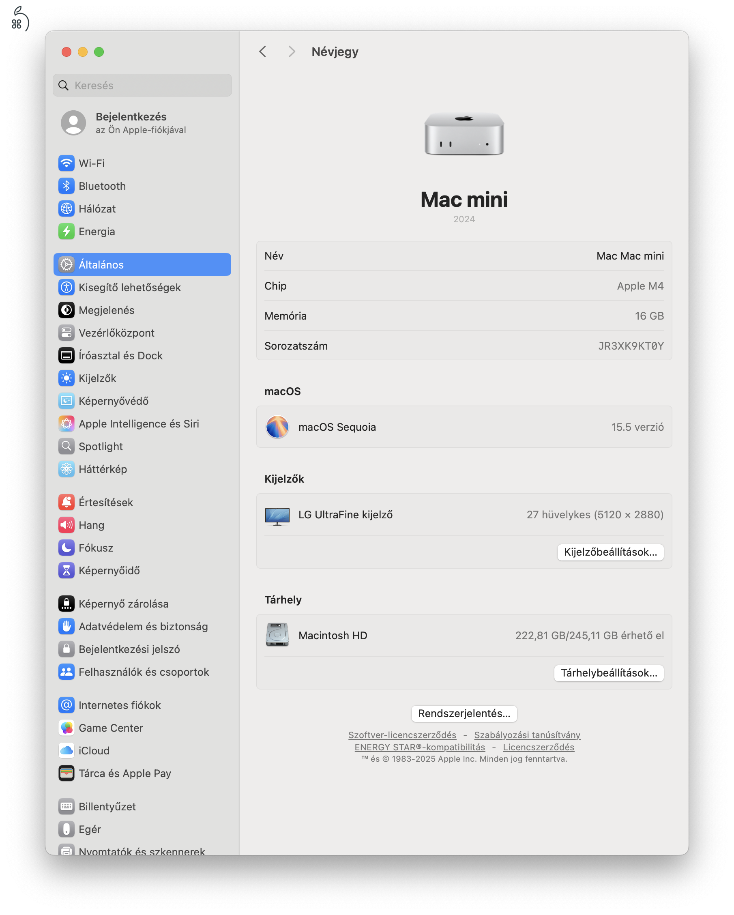Open Felhasználók és csoportok icon
The width and height of the screenshot is (734, 915).
[x=66, y=672]
